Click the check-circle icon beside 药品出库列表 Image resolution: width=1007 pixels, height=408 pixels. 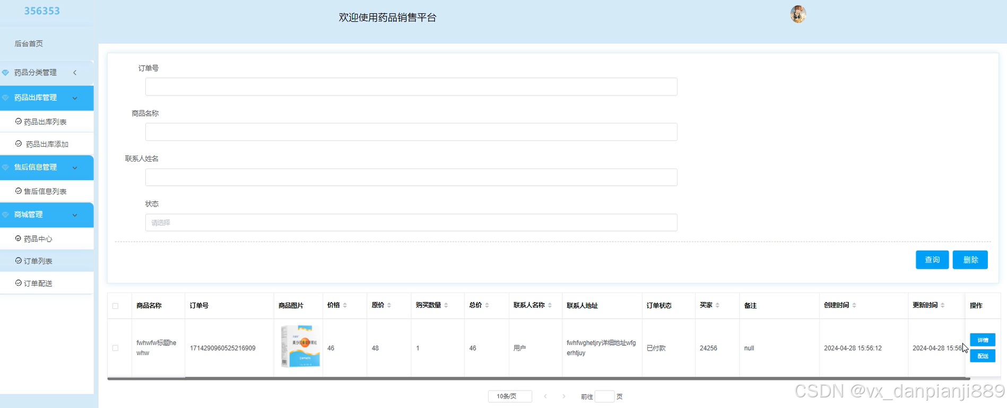pos(19,121)
